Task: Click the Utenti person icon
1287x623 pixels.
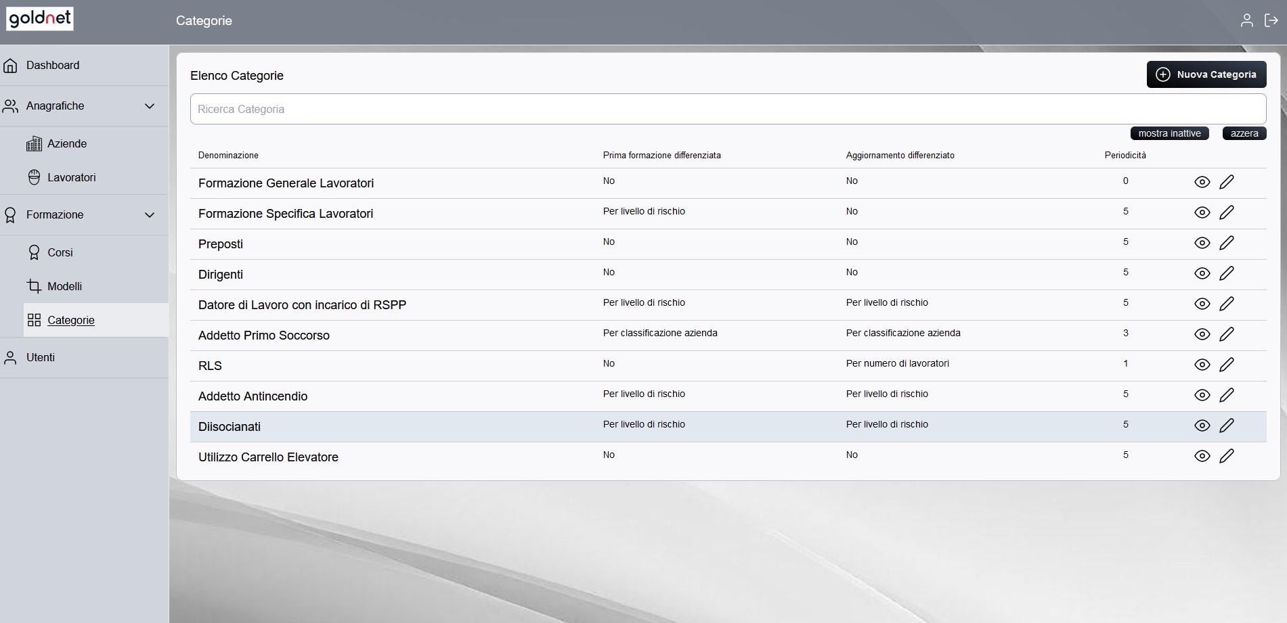Action: click(10, 357)
